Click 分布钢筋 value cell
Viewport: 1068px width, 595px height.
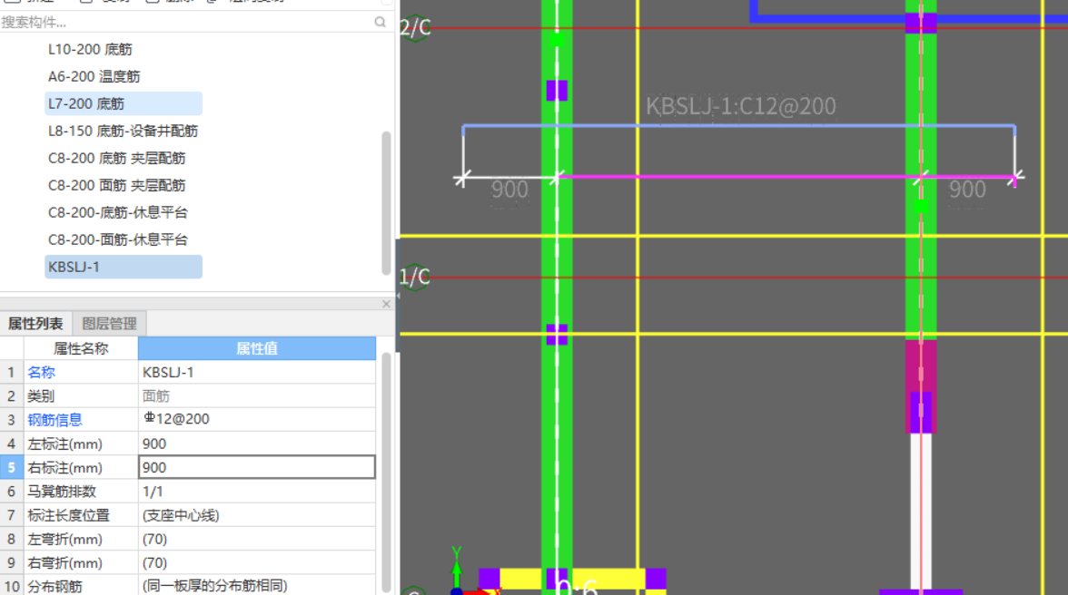[x=257, y=586]
